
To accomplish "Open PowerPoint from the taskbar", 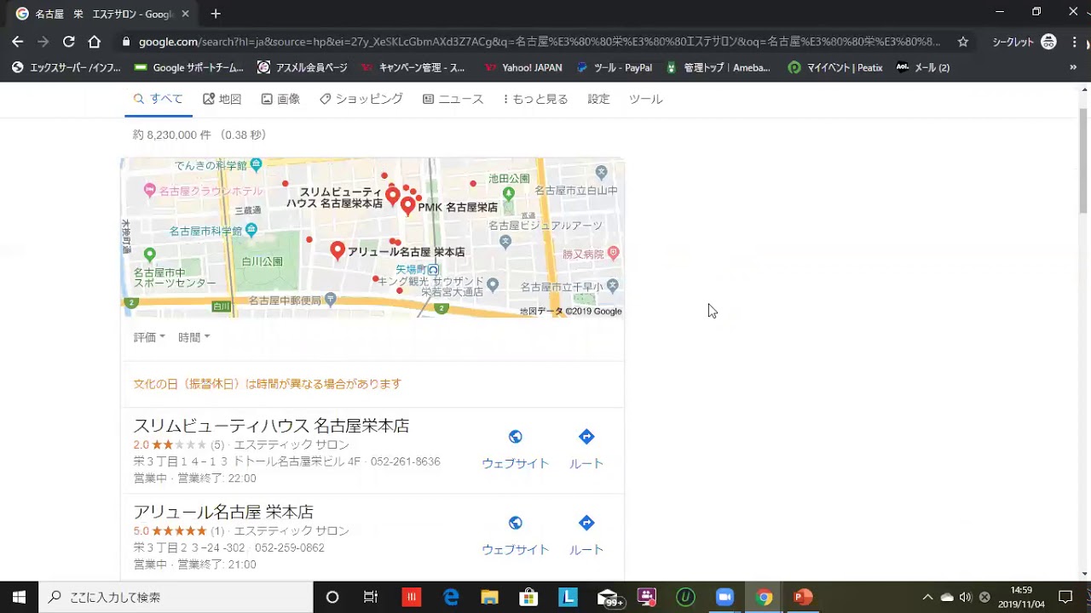I will (803, 597).
